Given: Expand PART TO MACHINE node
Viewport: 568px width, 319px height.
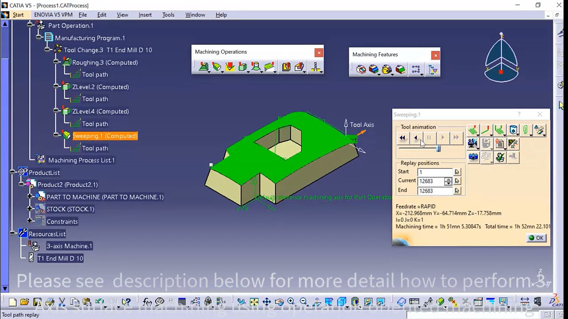Looking at the screenshot, I should click(x=30, y=197).
